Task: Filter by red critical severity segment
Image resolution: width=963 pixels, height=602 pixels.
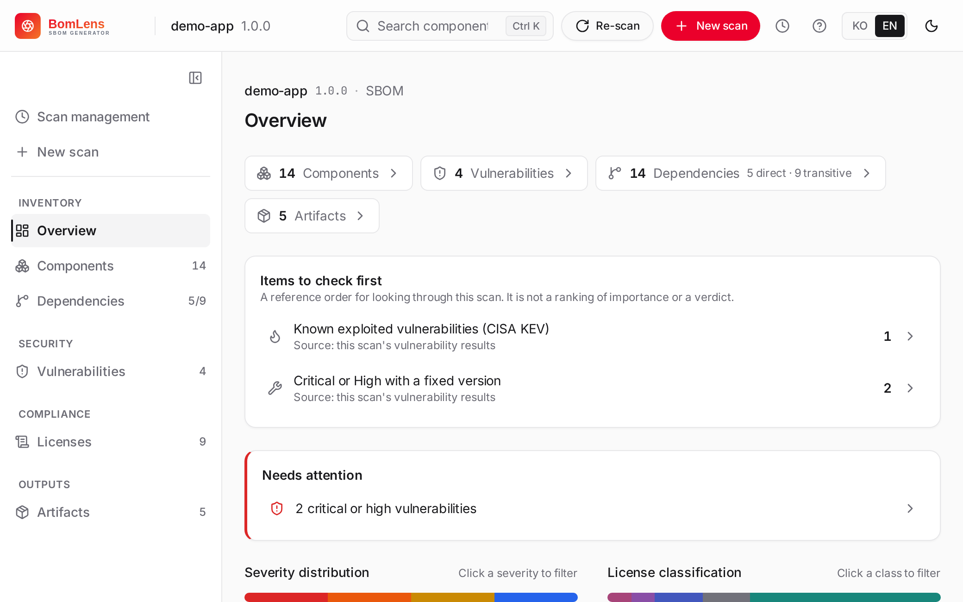Action: point(286,597)
